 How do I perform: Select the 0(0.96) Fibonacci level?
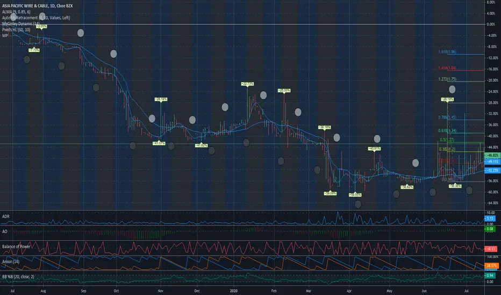tap(448, 179)
